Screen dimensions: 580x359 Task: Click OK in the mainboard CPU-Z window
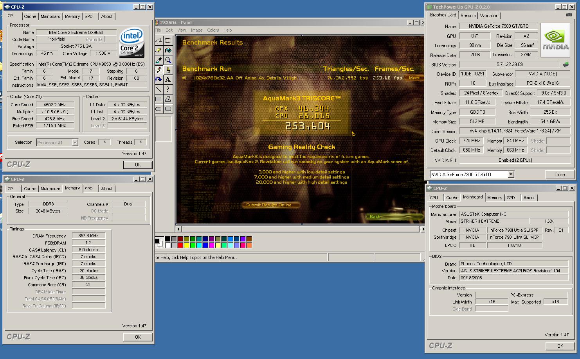click(x=560, y=346)
